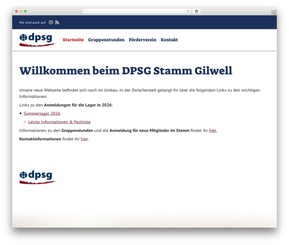Viewport: 289px width, 245px height.
Task: Open Letzte Informationen & Packliste link
Action: [x=60, y=122]
